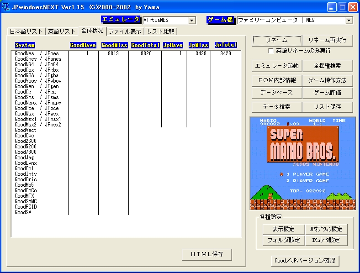
Task: Click the 全機種検索 button
Action: (x=328, y=66)
